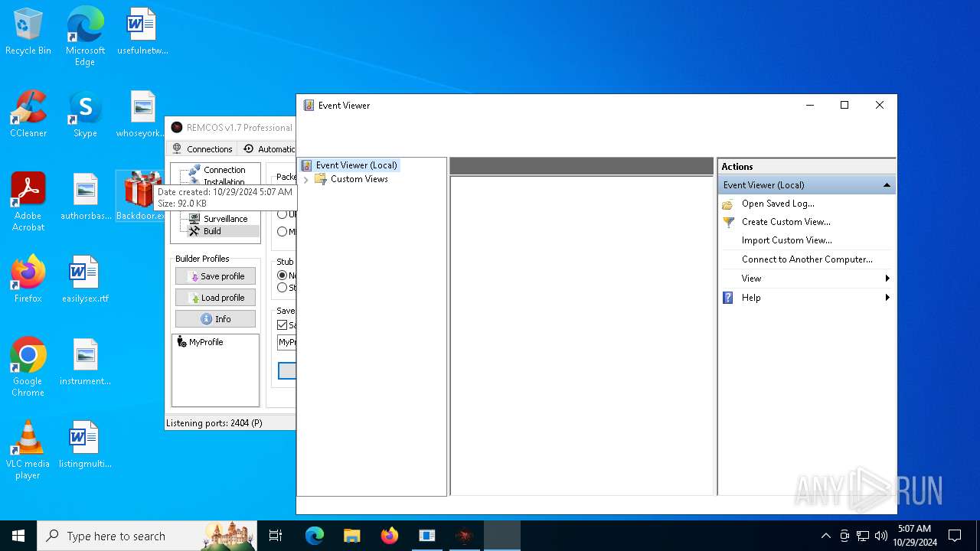Open CCleaner desktop shortcut
980x551 pixels.
pos(28,115)
